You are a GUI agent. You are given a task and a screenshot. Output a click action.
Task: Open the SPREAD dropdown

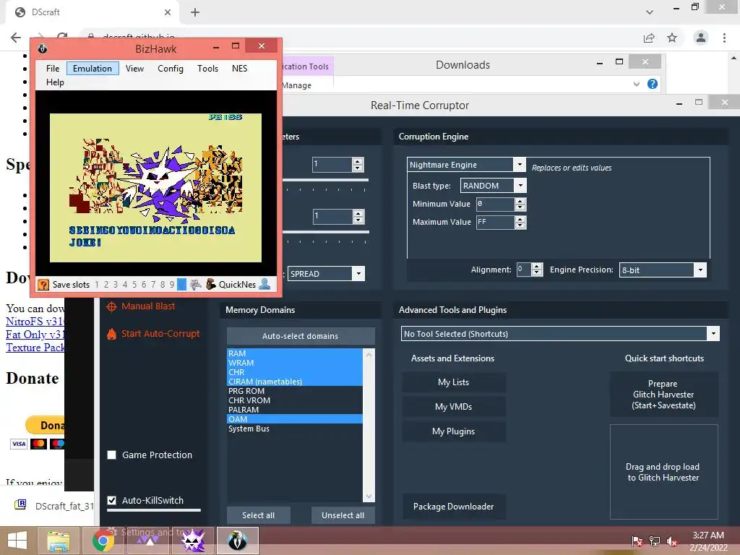coord(358,274)
